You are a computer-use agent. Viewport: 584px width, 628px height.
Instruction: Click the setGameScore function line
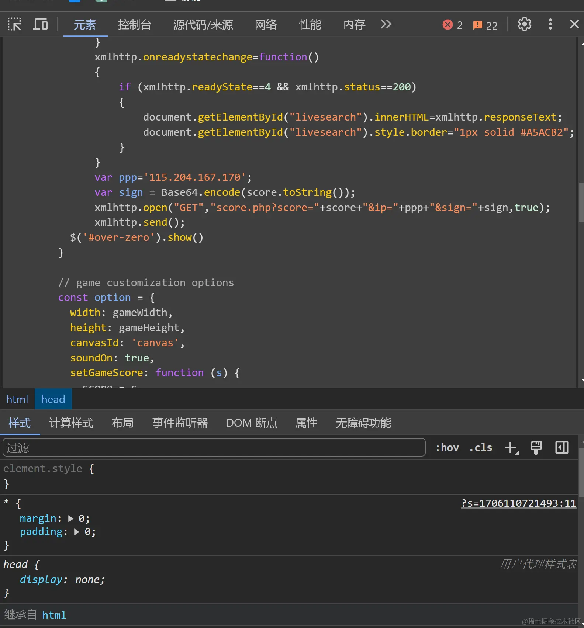pyautogui.click(x=155, y=373)
